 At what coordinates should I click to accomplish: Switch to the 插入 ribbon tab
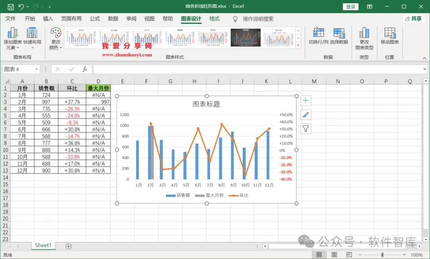[48, 19]
